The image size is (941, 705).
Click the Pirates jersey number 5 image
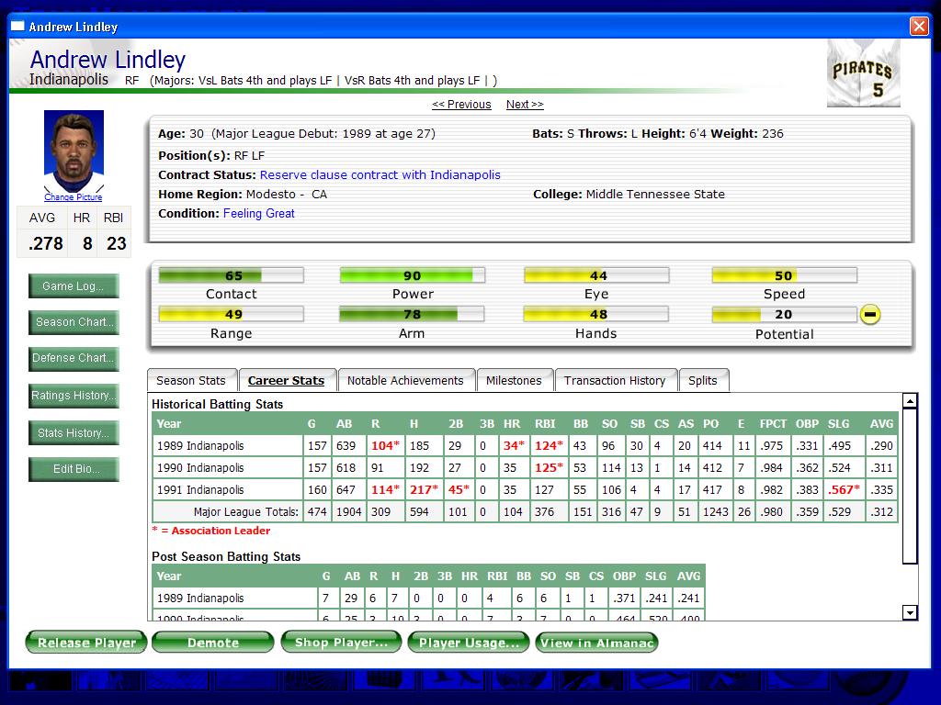(x=864, y=73)
